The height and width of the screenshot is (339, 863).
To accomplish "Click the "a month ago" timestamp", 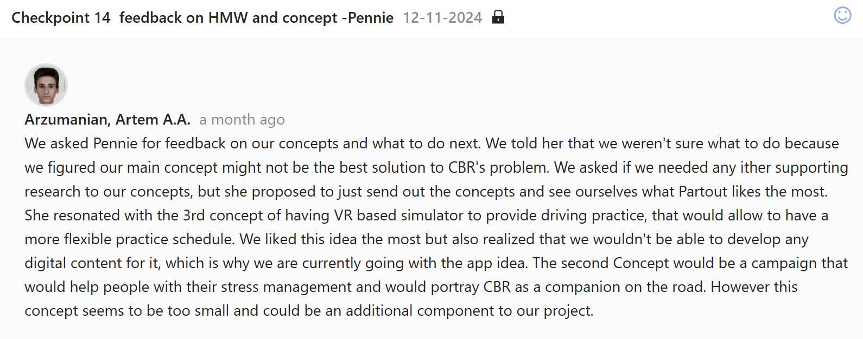I will coord(242,120).
